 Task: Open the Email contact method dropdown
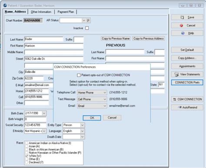[x=105, y=106]
